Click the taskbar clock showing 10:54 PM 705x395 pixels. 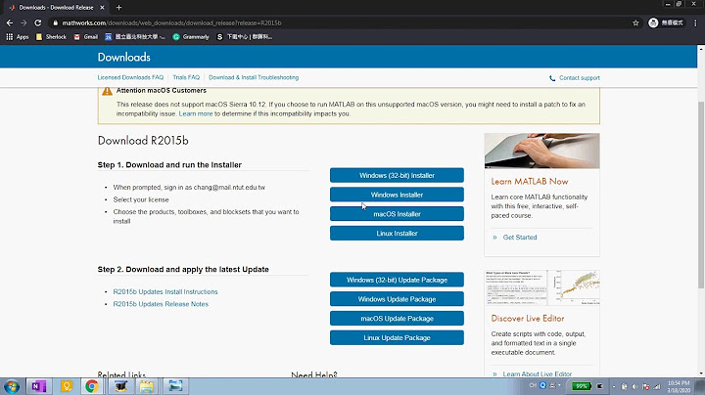point(679,386)
